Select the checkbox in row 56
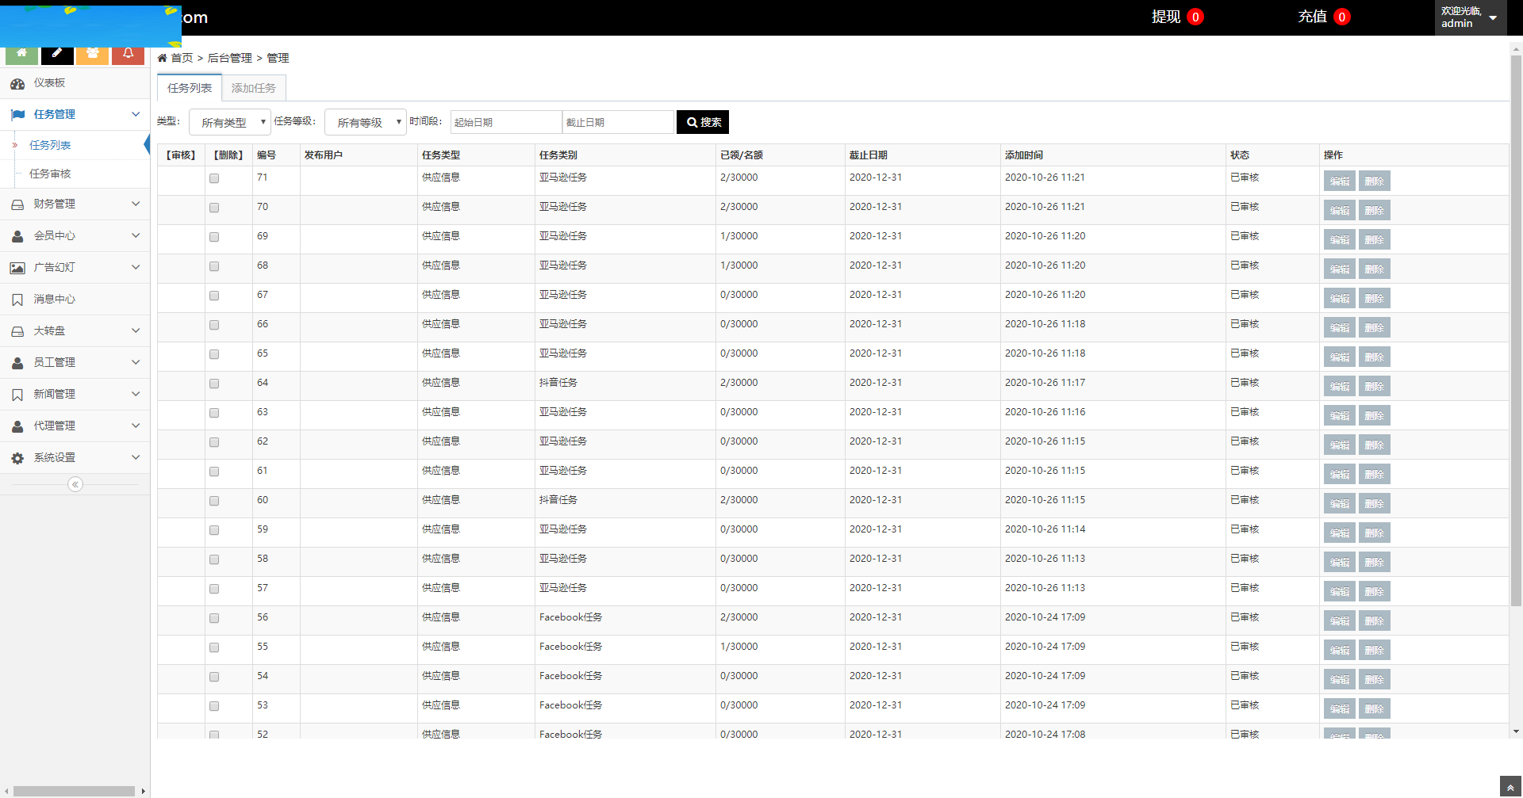This screenshot has width=1523, height=798. 214,618
